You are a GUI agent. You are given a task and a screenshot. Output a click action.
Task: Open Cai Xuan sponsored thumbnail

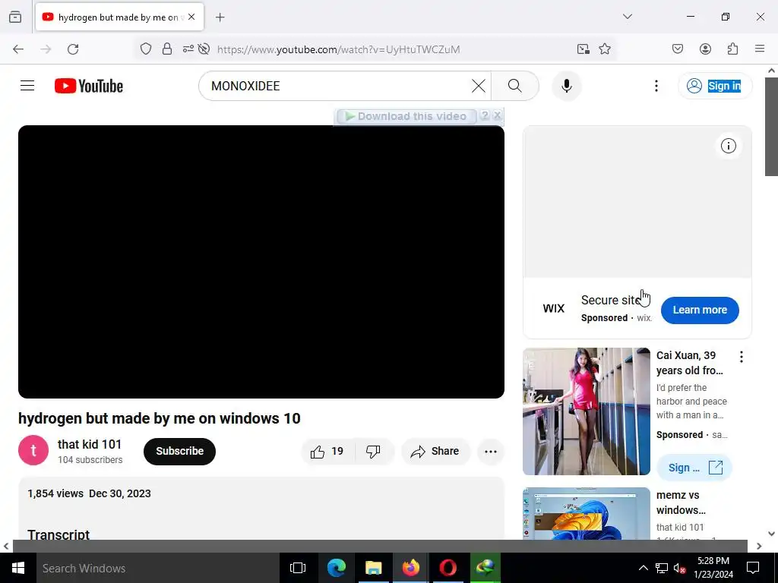coord(586,411)
